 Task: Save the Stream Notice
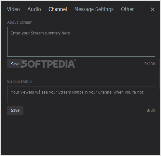15,110
